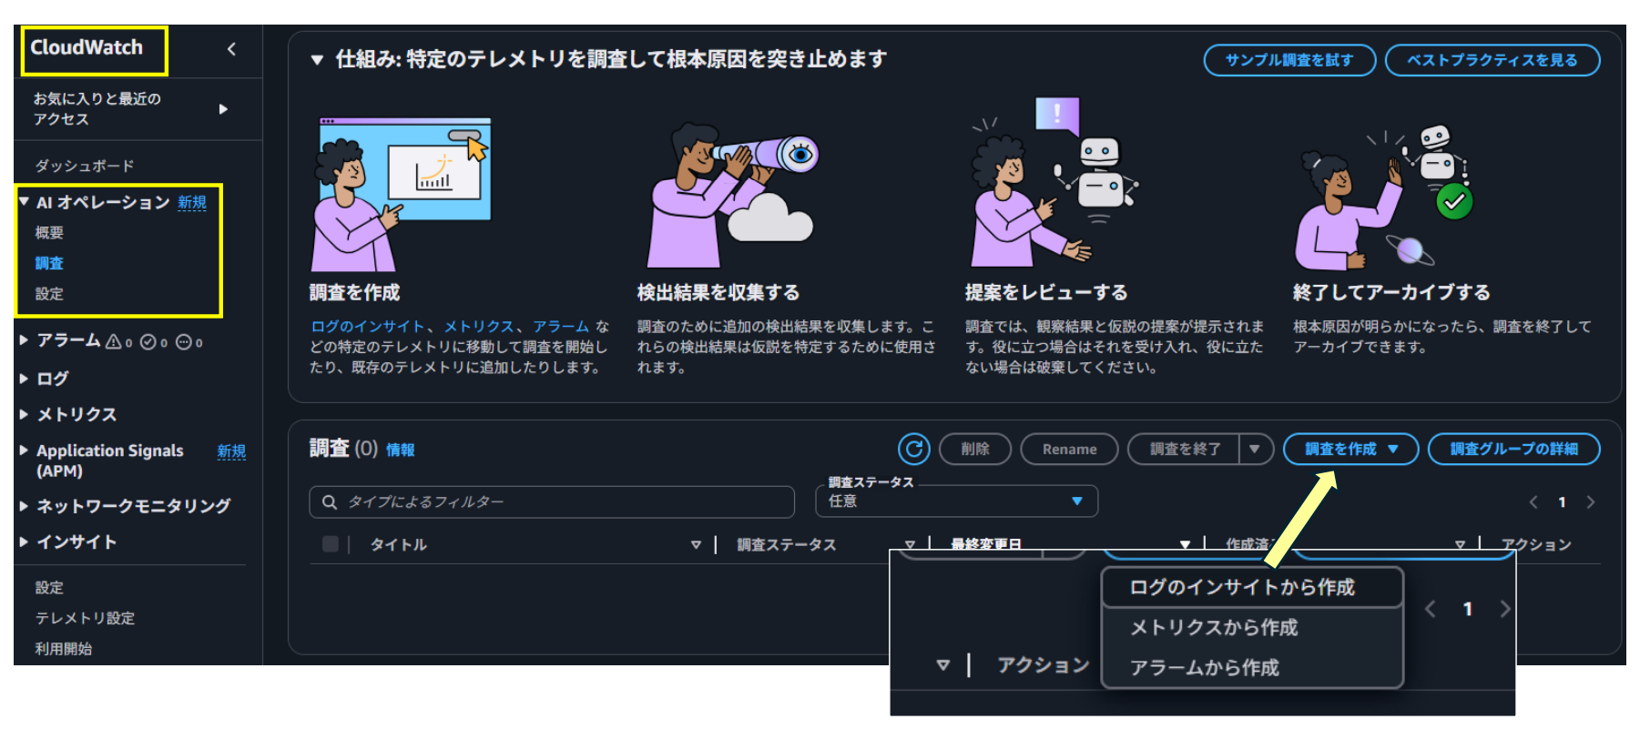Go to the previous page using the pagination arrow
The height and width of the screenshot is (729, 1640).
[1533, 502]
